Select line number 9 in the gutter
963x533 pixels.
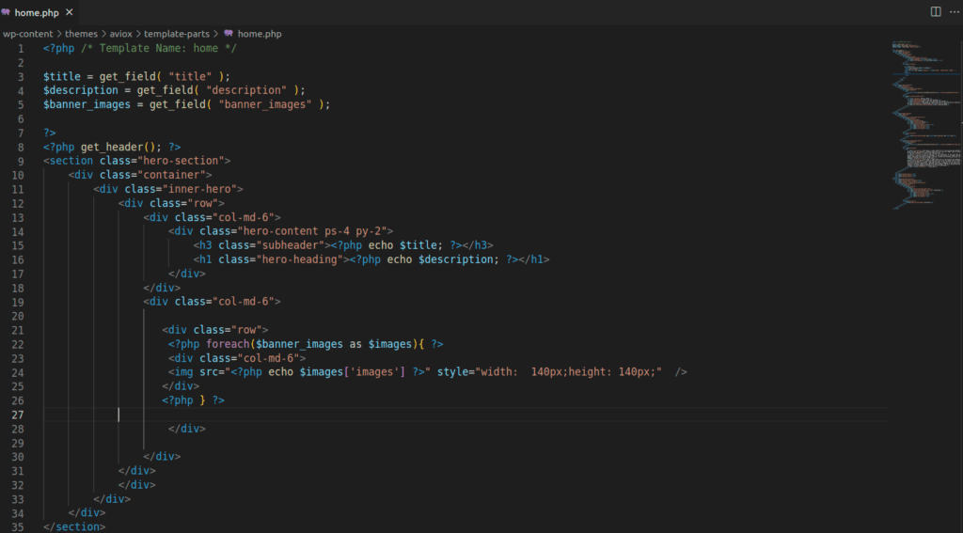[x=21, y=161]
